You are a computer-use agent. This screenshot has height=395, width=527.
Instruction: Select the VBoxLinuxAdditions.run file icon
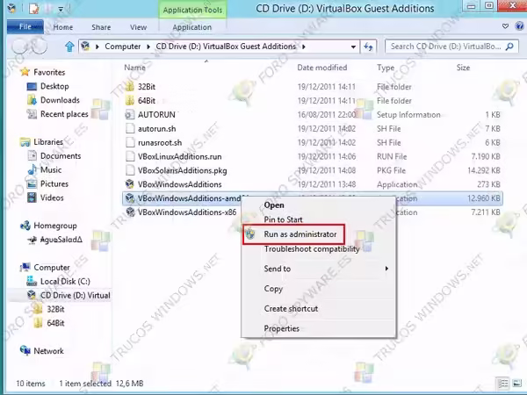coord(130,156)
